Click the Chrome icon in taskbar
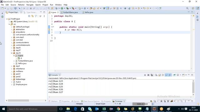 click(x=118, y=109)
